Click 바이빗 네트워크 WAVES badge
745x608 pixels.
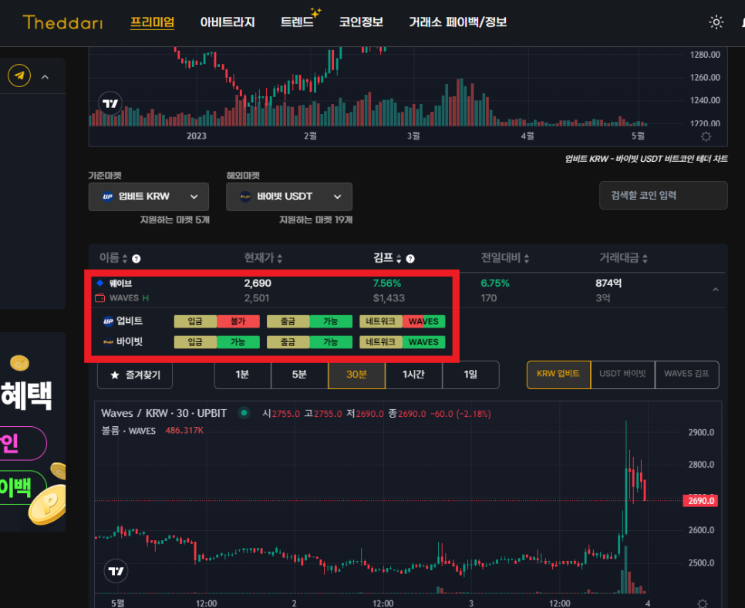pyautogui.click(x=403, y=342)
